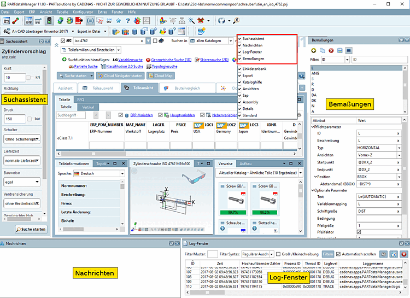Click red delete icon in Bemaßungen toolbar
Image resolution: width=410 pixels, height=298 pixels.
coord(331,50)
